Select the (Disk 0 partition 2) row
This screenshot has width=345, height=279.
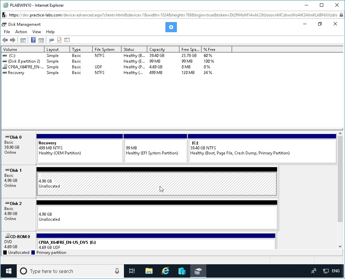(117, 61)
